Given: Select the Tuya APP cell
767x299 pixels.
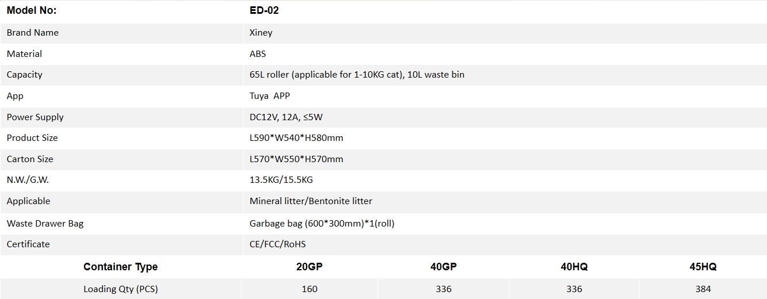Looking at the screenshot, I should coord(270,96).
